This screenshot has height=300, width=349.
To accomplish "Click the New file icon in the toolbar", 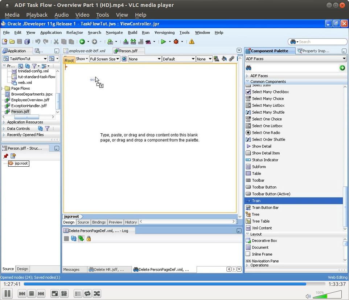I will pos(5,41).
